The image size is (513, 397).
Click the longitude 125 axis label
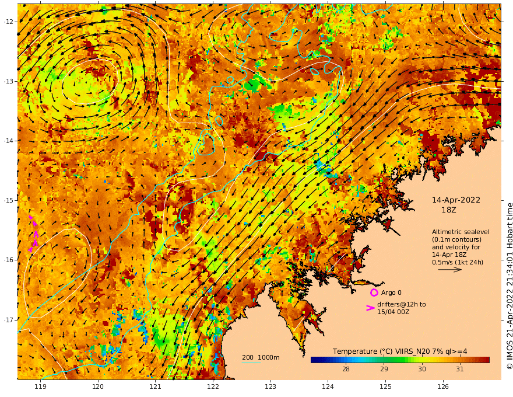385,386
